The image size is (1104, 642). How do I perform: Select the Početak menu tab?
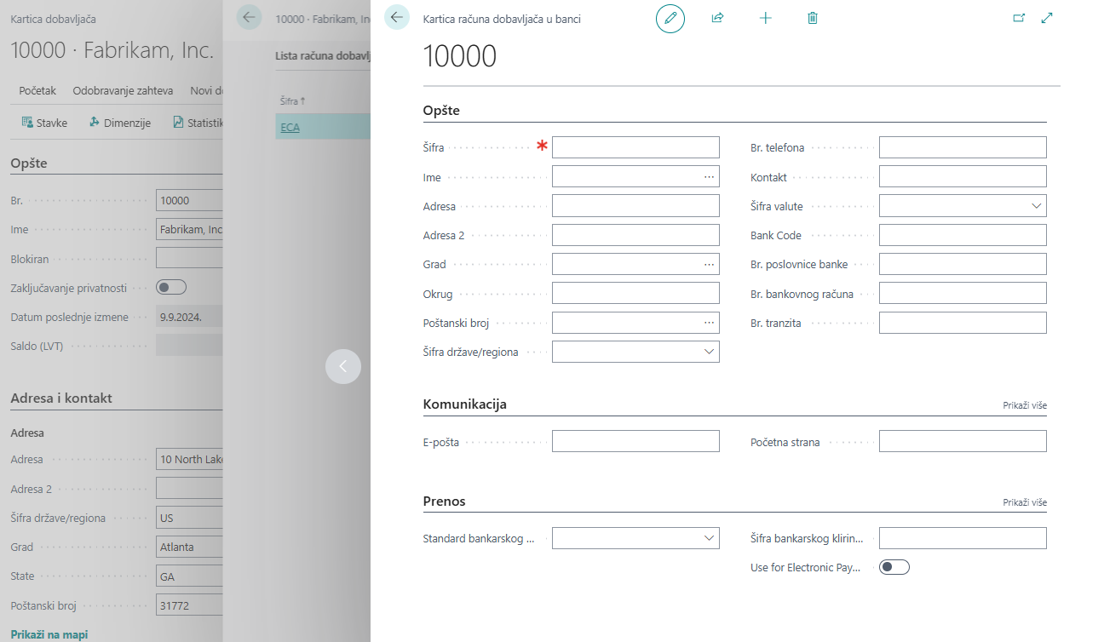[37, 91]
